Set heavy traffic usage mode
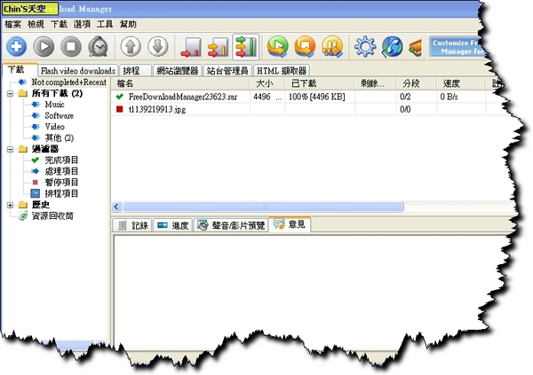 pos(245,47)
